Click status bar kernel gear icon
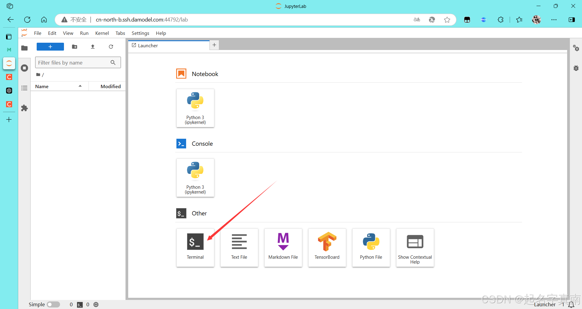This screenshot has width=582, height=309. (96, 304)
